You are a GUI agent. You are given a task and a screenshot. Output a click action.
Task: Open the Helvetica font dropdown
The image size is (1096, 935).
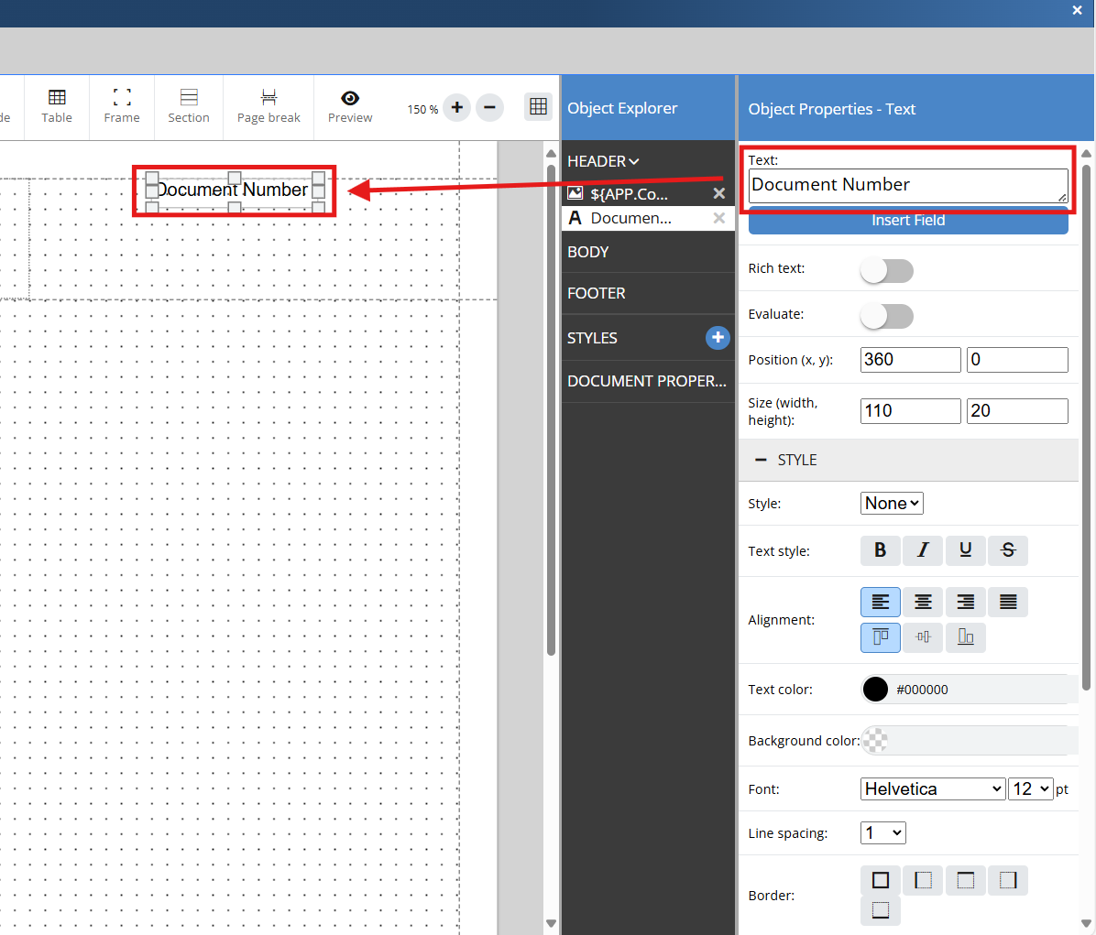[x=932, y=788]
